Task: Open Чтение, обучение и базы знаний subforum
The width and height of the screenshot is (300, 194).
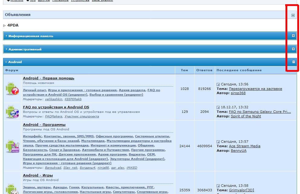Action: pos(51,141)
